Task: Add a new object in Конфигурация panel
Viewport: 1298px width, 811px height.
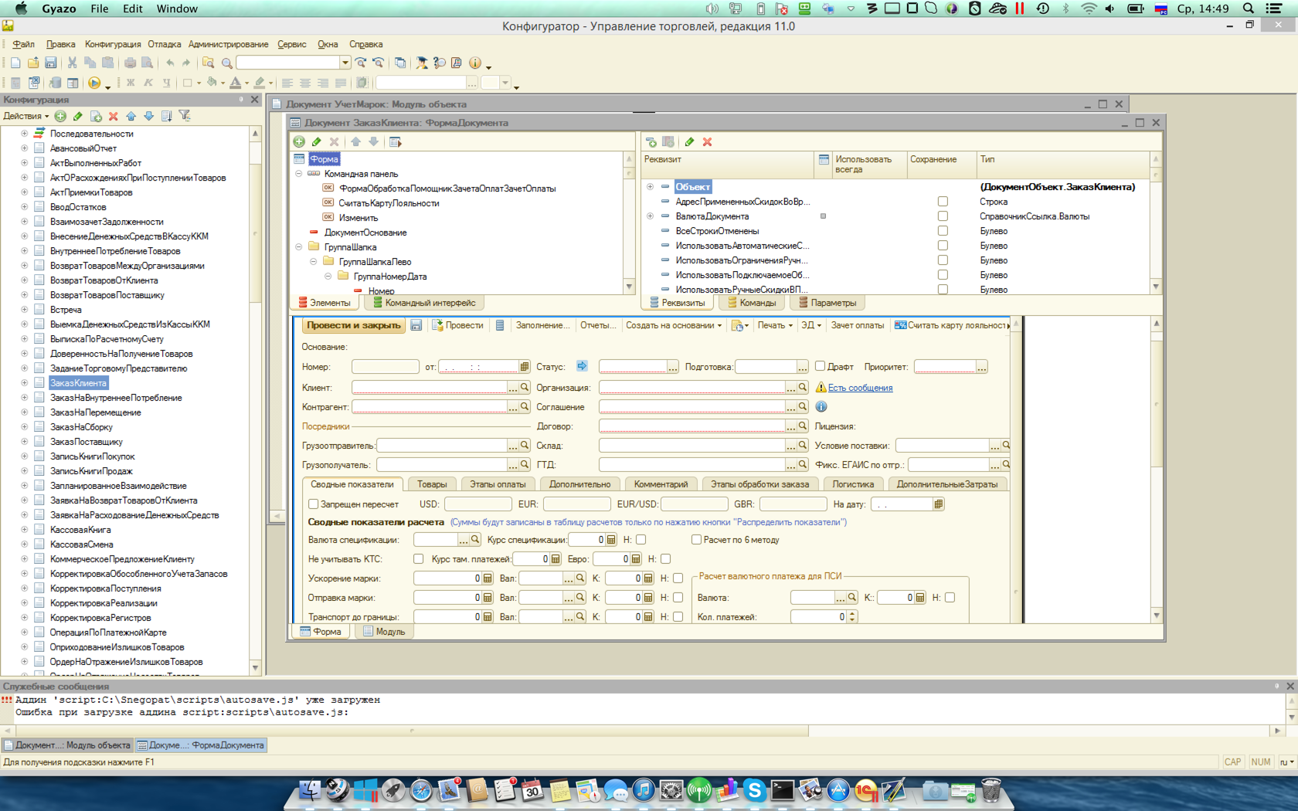Action: tap(60, 116)
